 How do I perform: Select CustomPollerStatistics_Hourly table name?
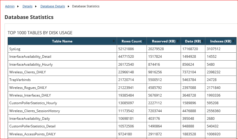(33, 103)
